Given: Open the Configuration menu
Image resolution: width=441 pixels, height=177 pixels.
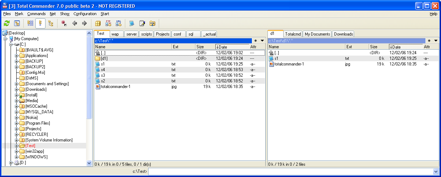Looking at the screenshot, I should (x=85, y=14).
